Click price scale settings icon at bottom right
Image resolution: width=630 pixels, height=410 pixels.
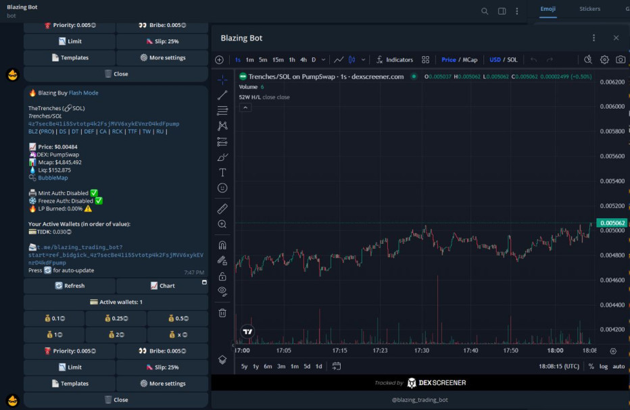tap(613, 351)
